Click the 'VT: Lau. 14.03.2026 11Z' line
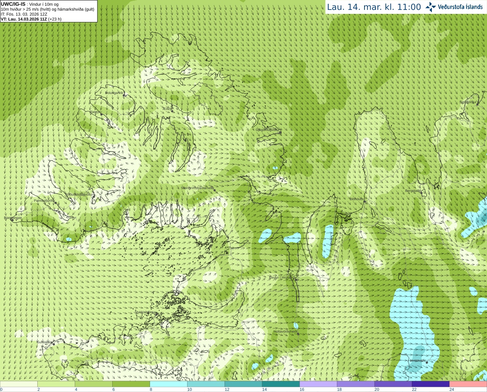Image resolution: width=487 pixels, height=392 pixels. 31,19
